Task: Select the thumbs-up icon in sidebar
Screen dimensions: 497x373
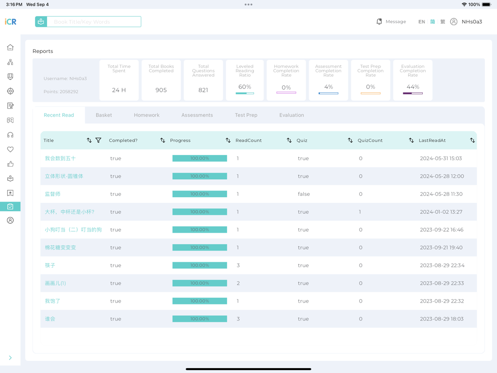Action: [x=10, y=164]
